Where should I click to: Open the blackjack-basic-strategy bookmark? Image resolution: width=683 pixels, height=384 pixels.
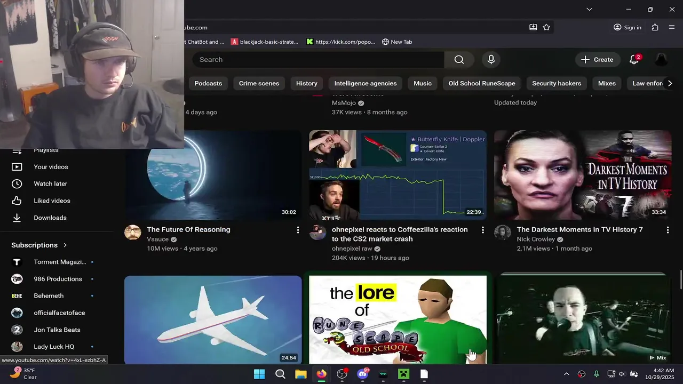(x=265, y=42)
